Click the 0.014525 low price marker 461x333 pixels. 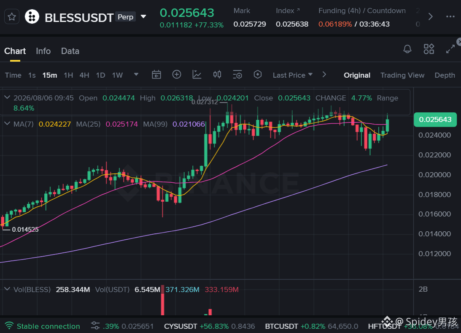[25, 230]
